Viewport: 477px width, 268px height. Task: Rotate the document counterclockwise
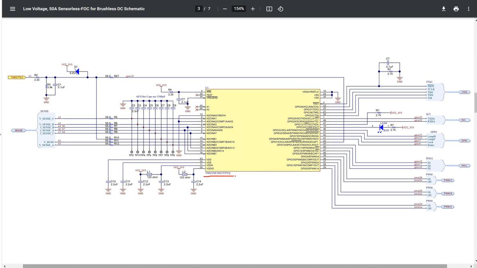click(281, 9)
